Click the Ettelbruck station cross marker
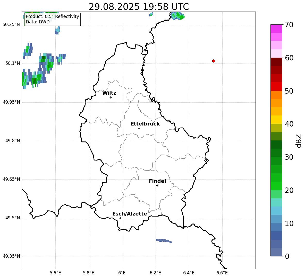 tap(139, 128)
